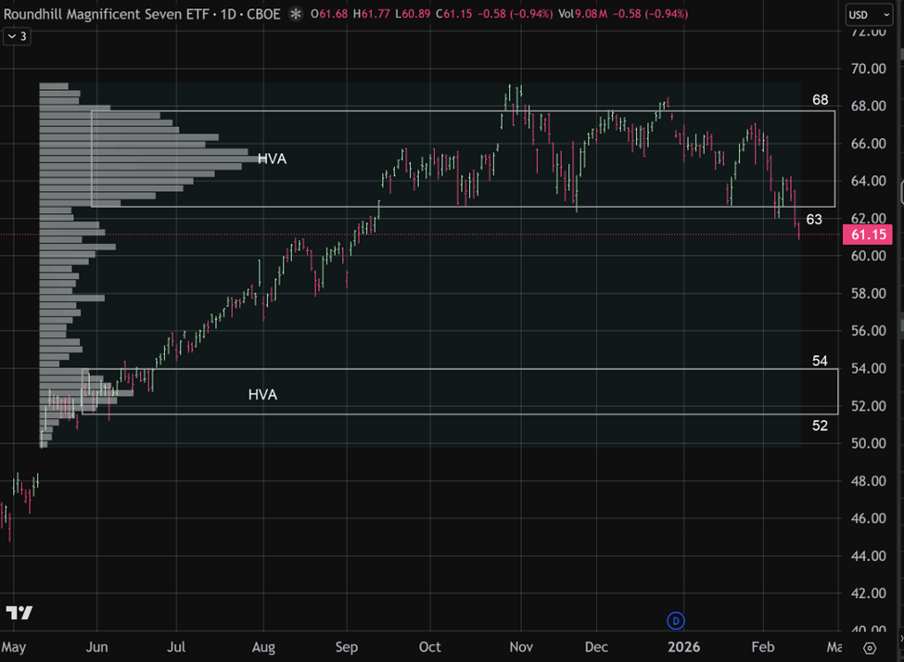This screenshot has height=662, width=904.
Task: Click the snowflake icon beside CBOE
Action: point(296,14)
